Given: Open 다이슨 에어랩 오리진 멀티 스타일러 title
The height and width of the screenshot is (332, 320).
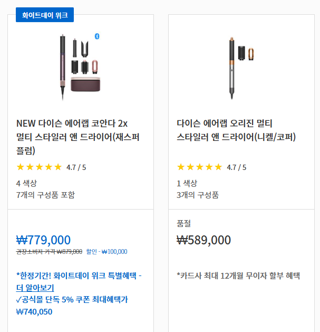Looking at the screenshot, I should tap(236, 130).
